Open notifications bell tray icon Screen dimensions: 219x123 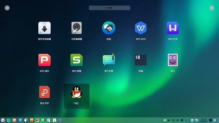(x=182, y=120)
